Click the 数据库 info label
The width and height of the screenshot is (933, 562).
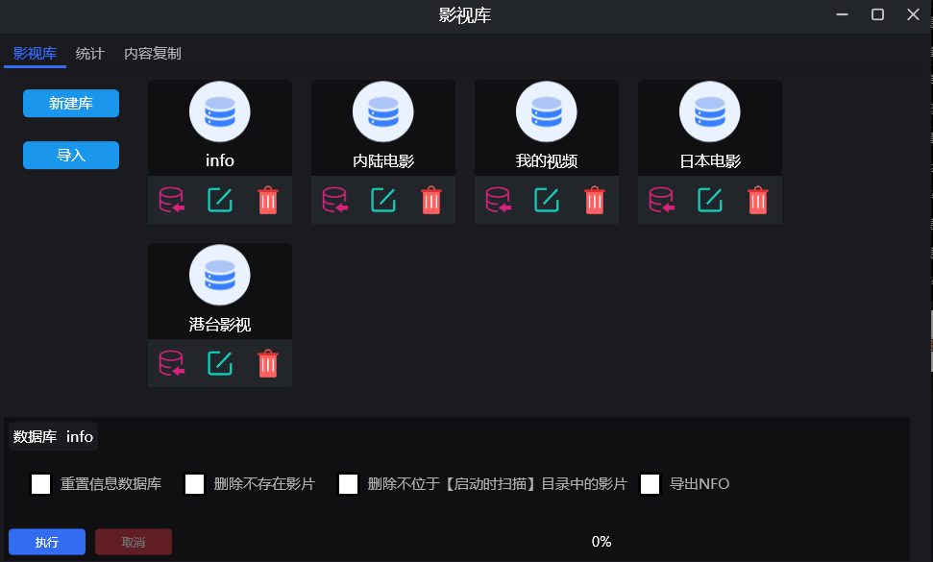53,436
